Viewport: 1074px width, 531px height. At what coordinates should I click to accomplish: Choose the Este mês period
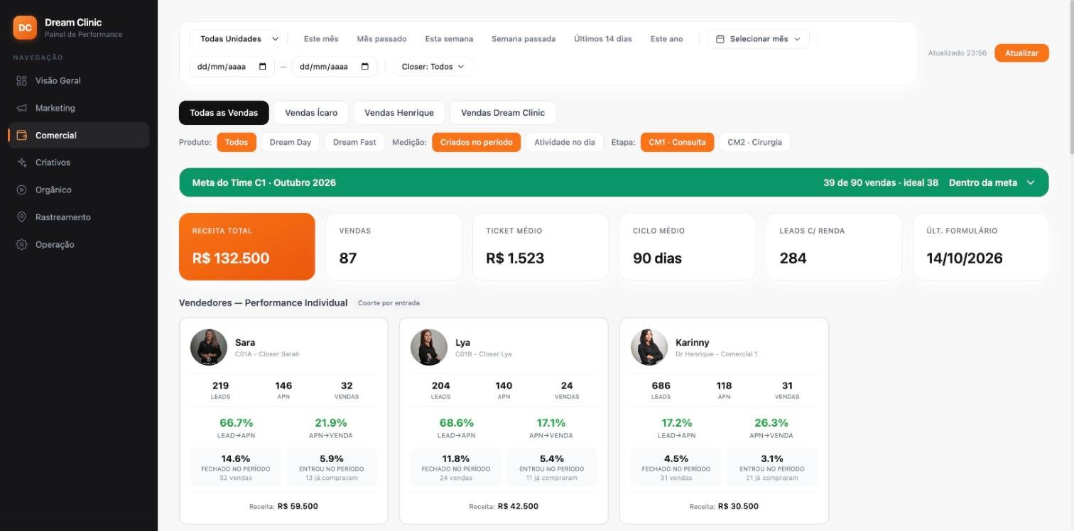pos(321,39)
